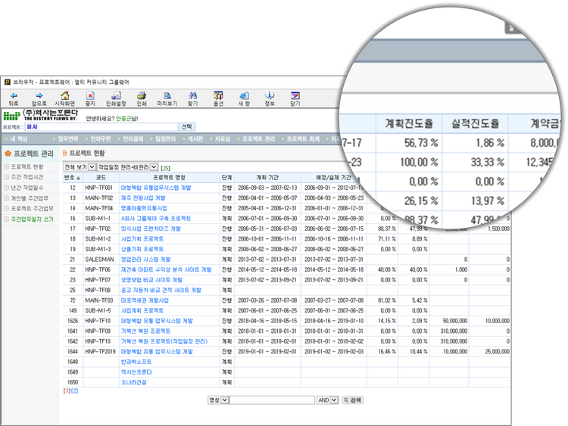The width and height of the screenshot is (568, 426).
Task: Click the 뒤로 back arrow icon
Action: pyautogui.click(x=14, y=95)
